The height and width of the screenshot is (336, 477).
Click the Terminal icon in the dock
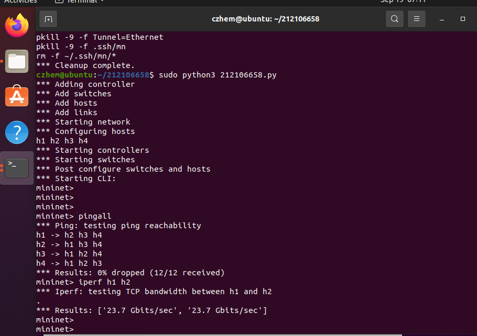(17, 167)
